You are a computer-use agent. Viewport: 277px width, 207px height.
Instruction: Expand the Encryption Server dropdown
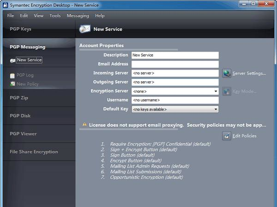click(216, 91)
